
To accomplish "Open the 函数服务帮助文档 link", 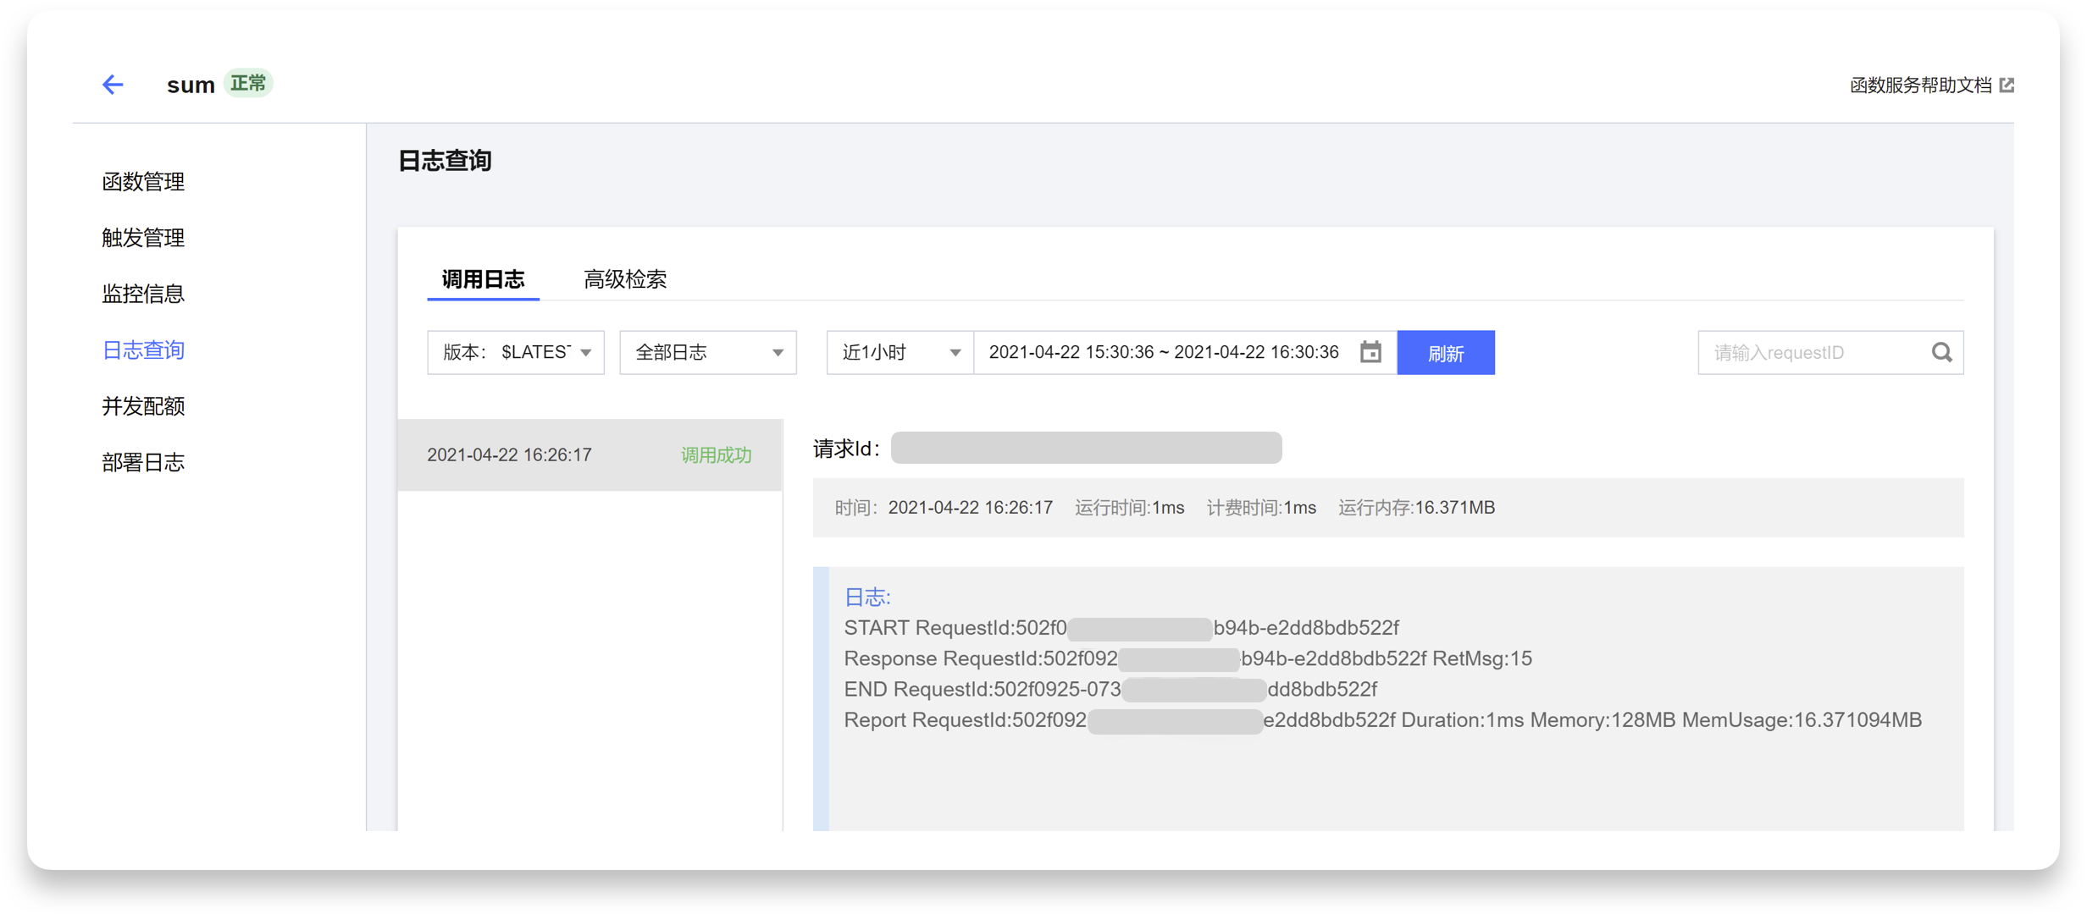I will 1920,85.
